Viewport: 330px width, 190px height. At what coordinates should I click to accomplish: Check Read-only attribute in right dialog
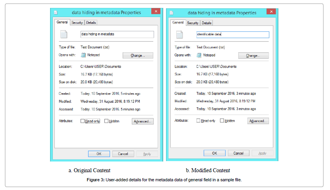coord(198,121)
